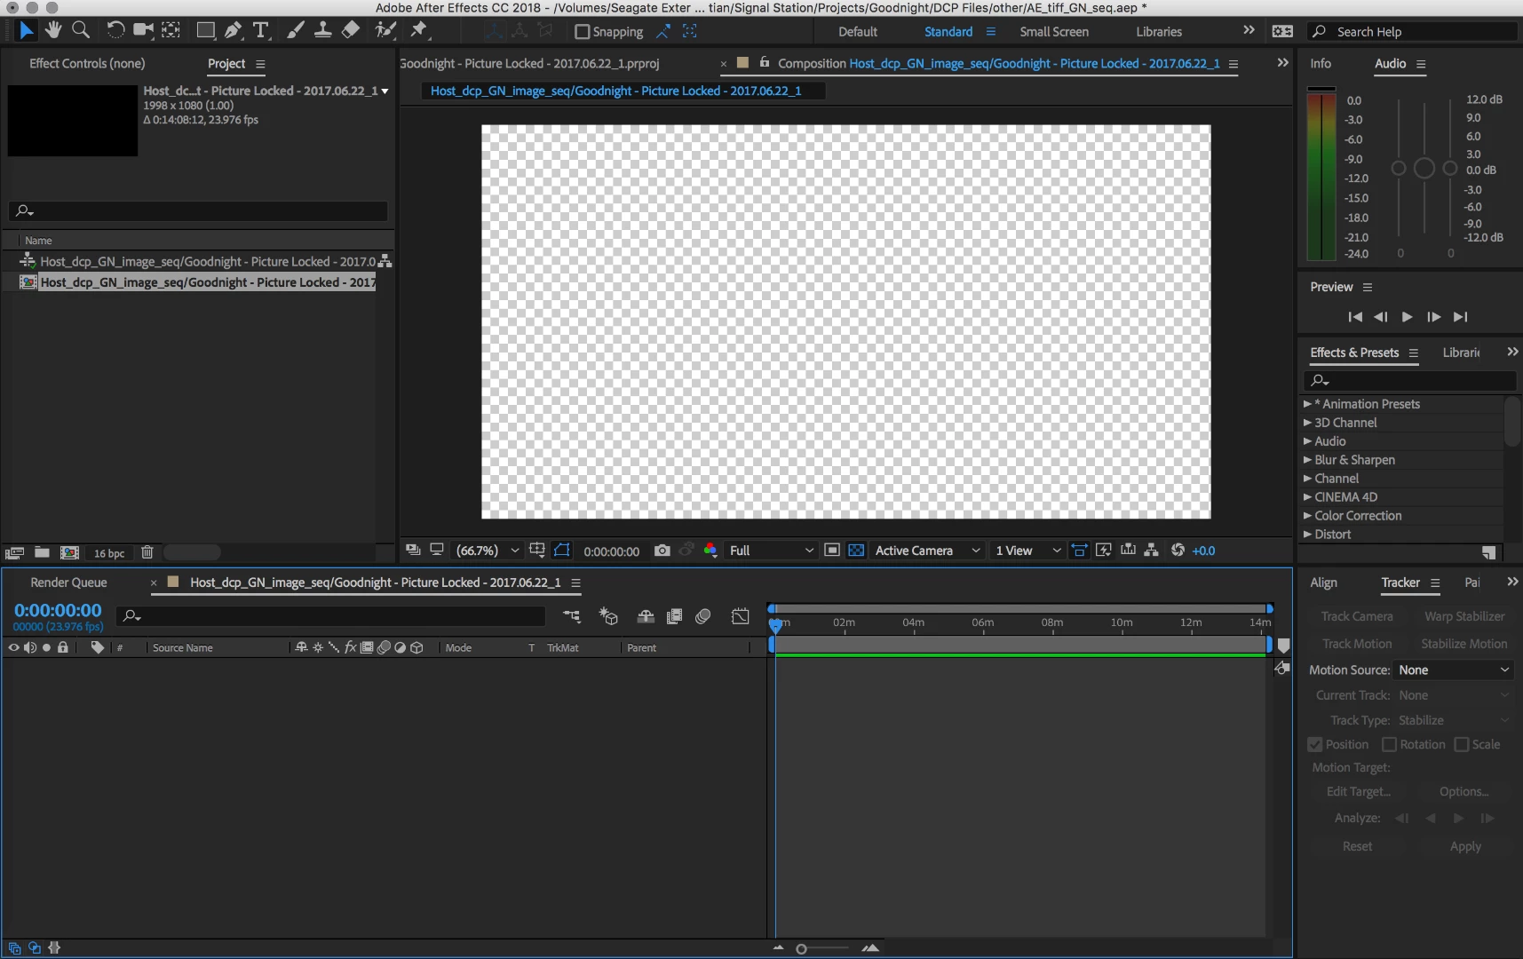Select the Brush tool
1523x959 pixels.
(296, 30)
